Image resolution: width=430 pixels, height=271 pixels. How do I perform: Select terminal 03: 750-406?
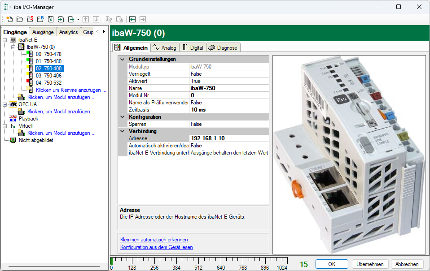48,76
